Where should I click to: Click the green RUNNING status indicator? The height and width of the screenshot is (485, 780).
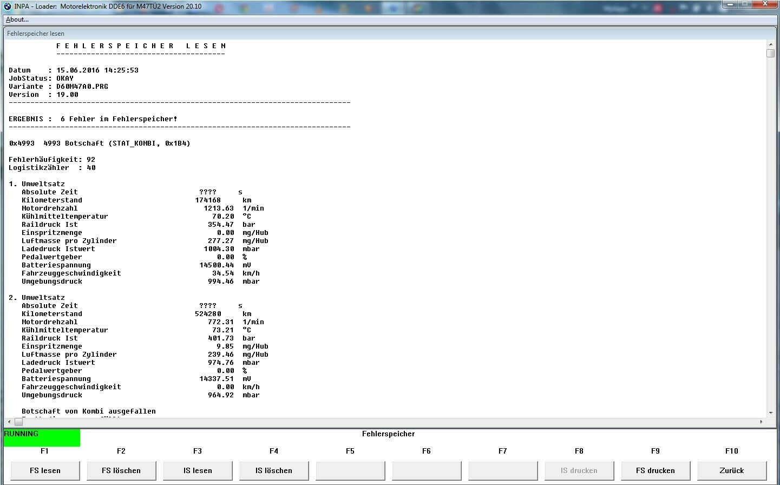[42, 437]
